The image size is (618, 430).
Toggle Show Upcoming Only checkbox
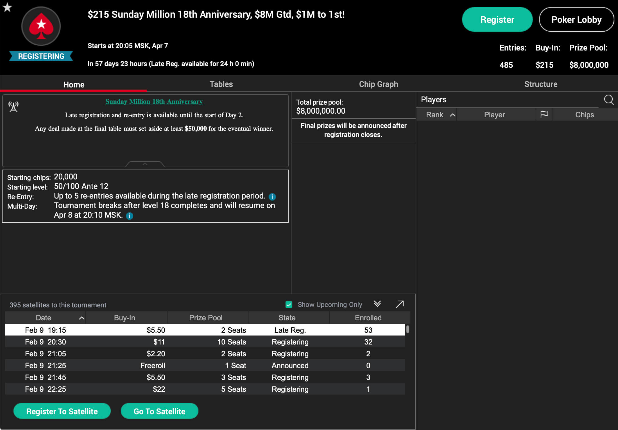click(x=289, y=305)
